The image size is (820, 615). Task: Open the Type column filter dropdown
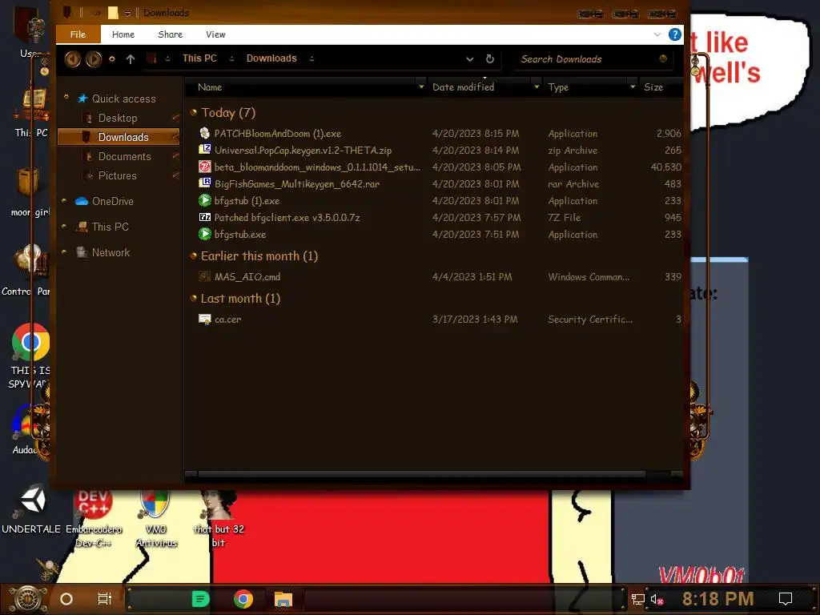tap(633, 86)
